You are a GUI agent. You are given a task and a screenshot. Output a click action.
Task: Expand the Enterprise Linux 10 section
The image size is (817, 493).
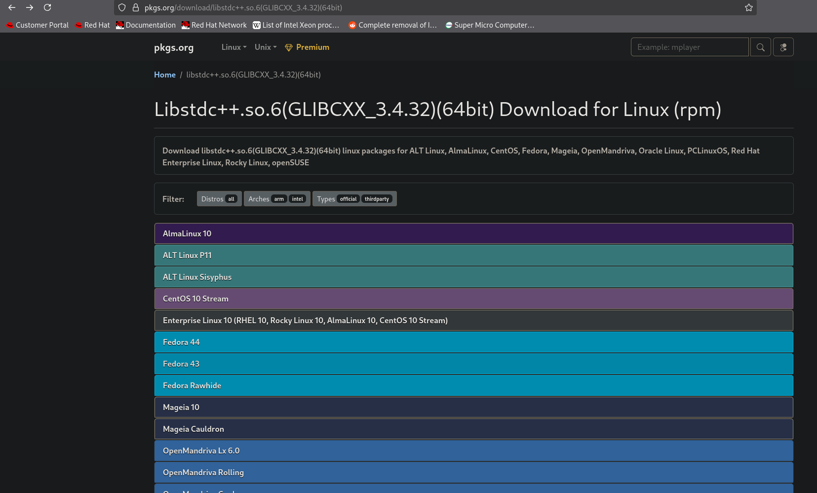tap(474, 320)
